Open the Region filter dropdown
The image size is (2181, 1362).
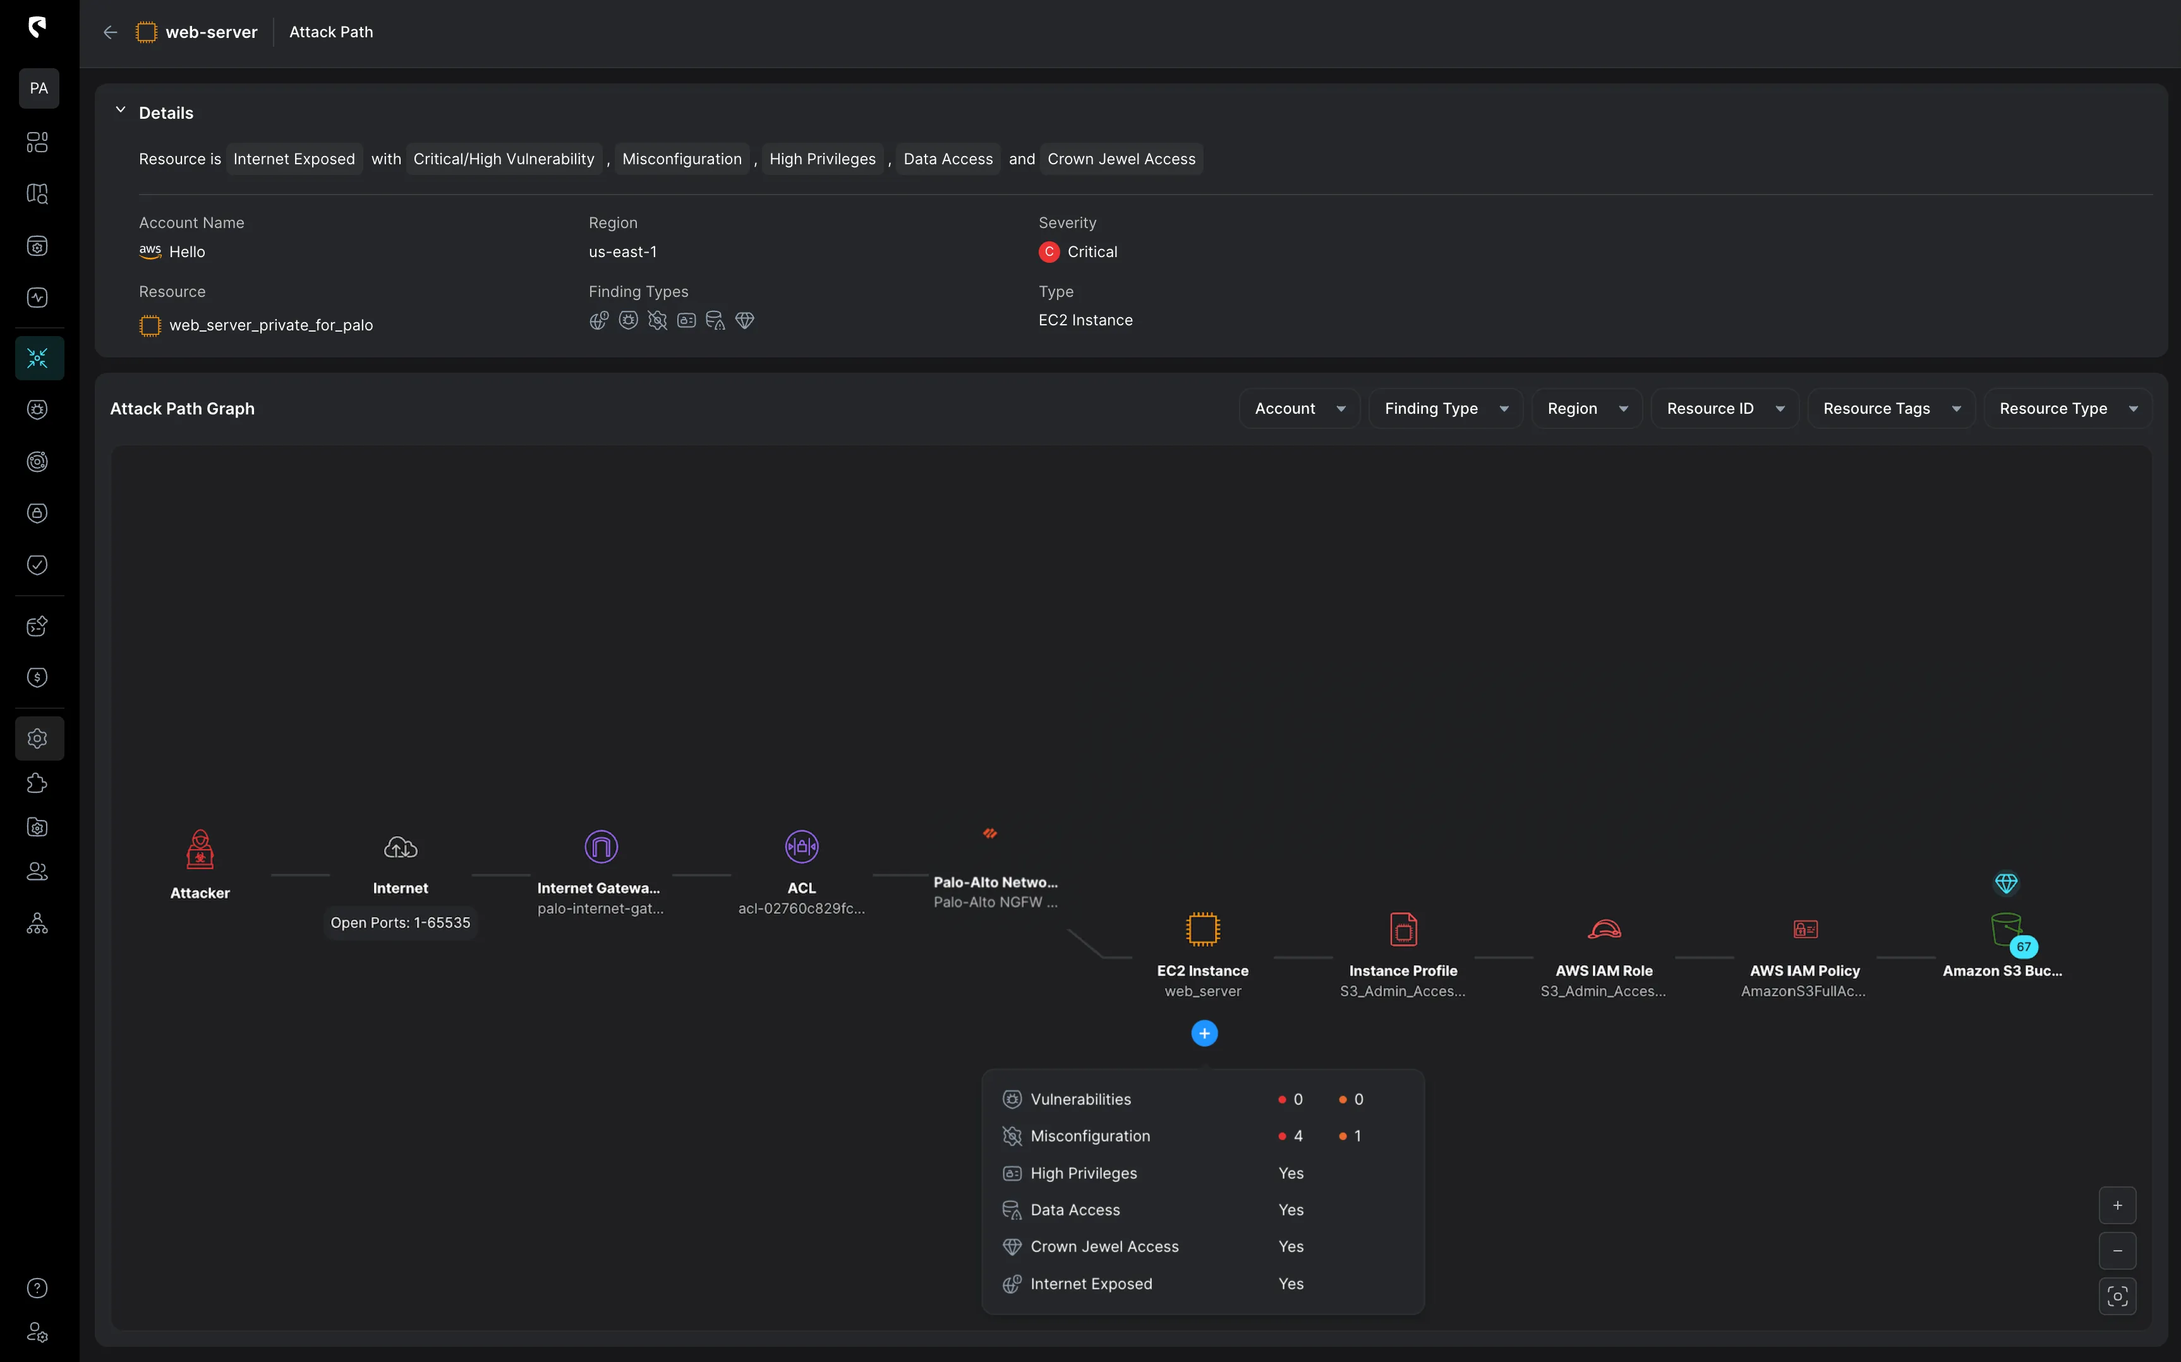point(1587,409)
